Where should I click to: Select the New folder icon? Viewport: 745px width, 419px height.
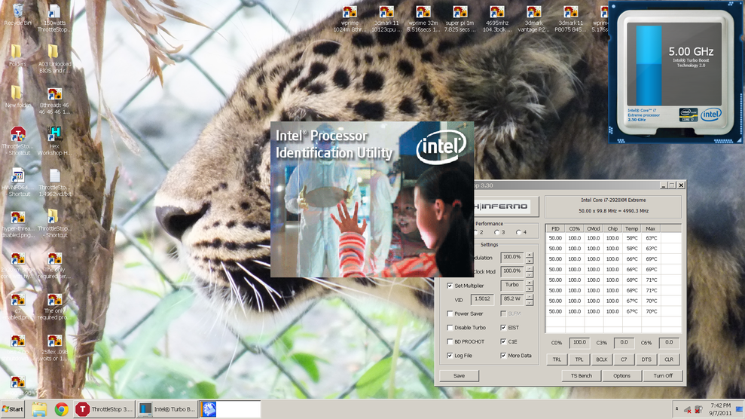click(17, 97)
